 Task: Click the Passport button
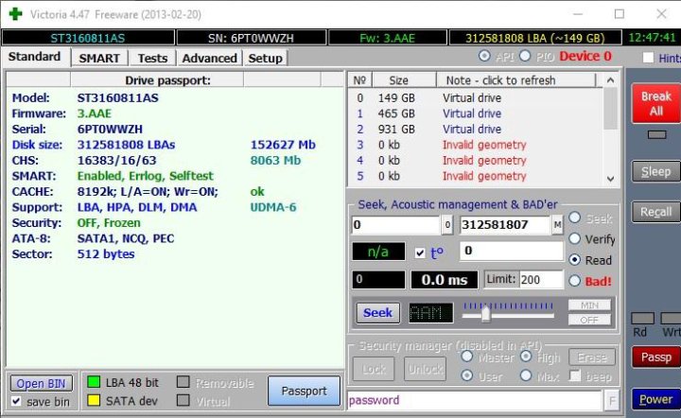click(x=304, y=391)
